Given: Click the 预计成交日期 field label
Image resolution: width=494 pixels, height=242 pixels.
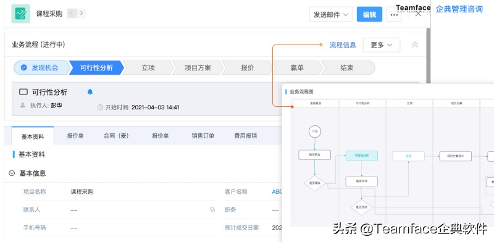Looking at the screenshot, I should (241, 228).
